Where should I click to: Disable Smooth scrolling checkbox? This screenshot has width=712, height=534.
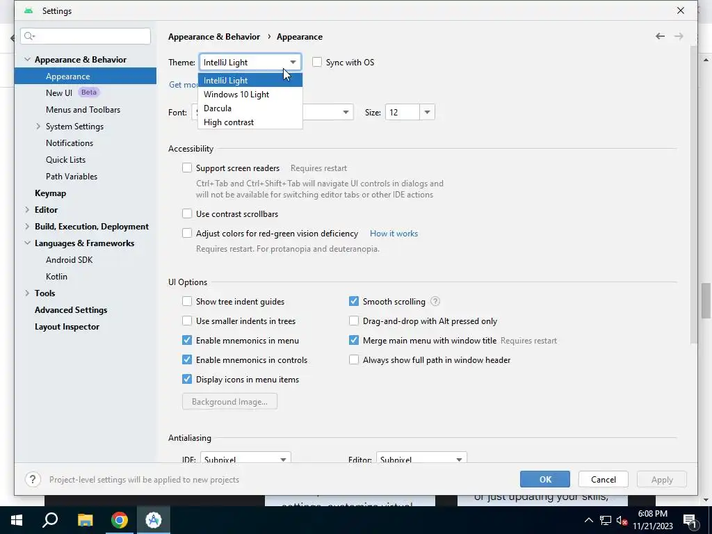click(x=354, y=302)
